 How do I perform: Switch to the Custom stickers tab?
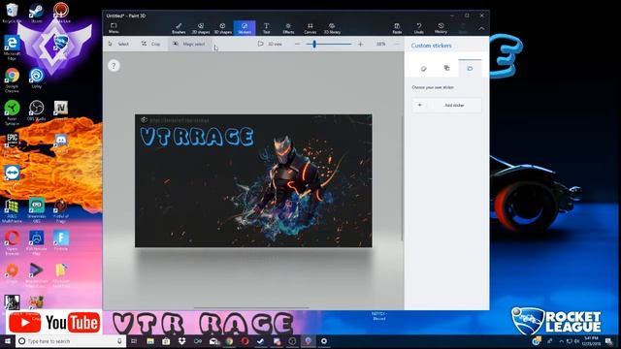coord(470,69)
